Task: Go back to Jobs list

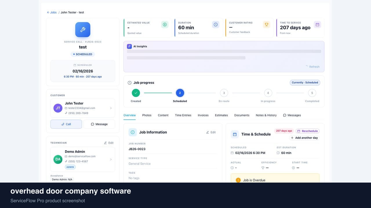Action: click(x=52, y=12)
